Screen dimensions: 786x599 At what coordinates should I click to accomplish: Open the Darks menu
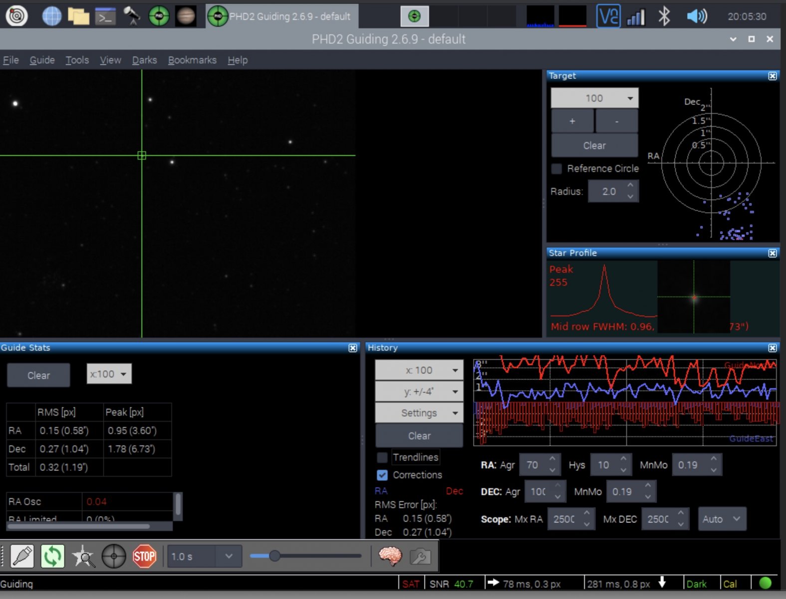click(144, 60)
